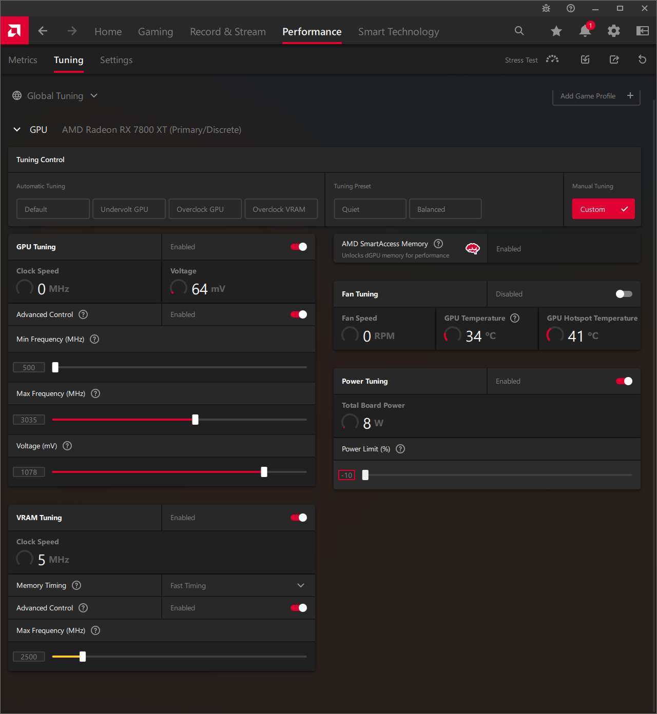Open help for GPU Advanced Control
Screen dimensions: 657x714
pos(83,314)
